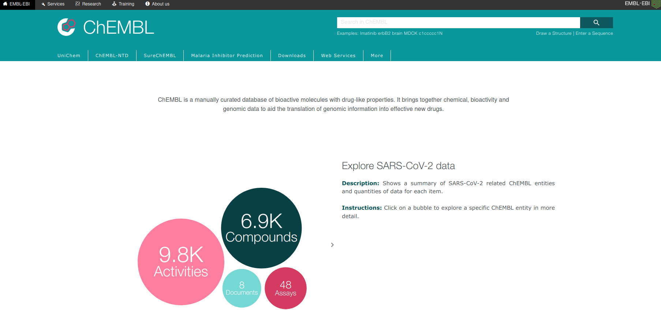Open the Research top bar item
The width and height of the screenshot is (661, 310).
point(88,4)
